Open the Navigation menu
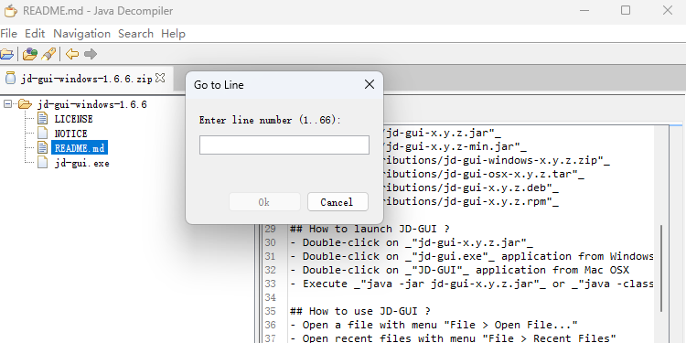This screenshot has height=343, width=686. tap(81, 34)
